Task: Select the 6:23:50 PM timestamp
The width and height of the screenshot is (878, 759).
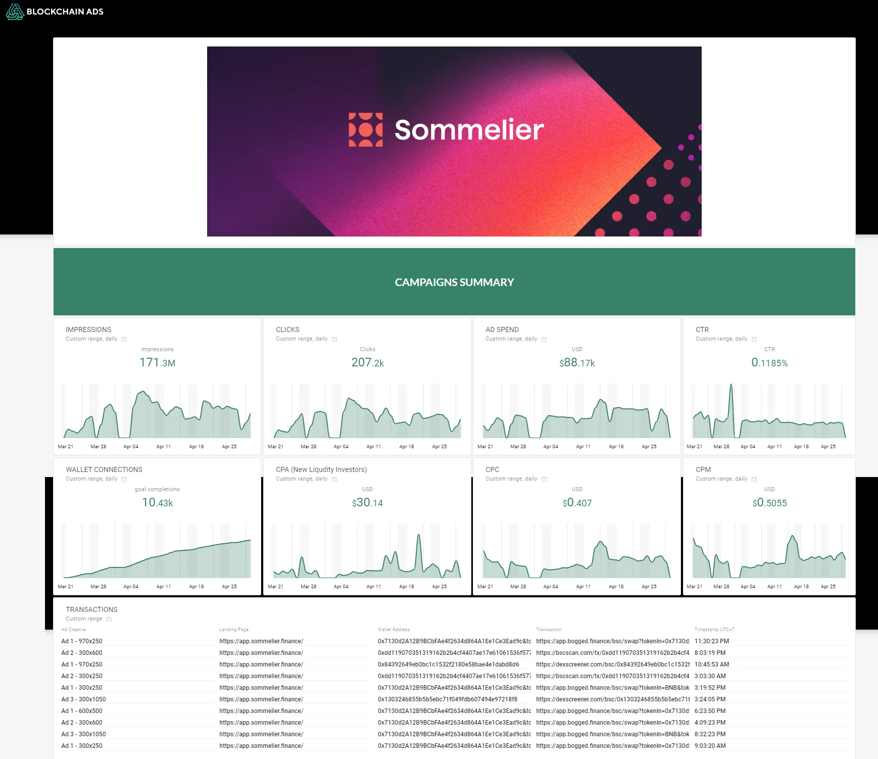Action: coord(710,711)
